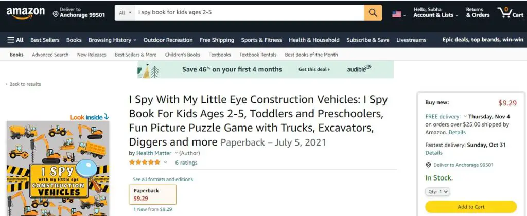The image size is (527, 216).
Task: Open the shopping cart icon
Action: (510, 12)
